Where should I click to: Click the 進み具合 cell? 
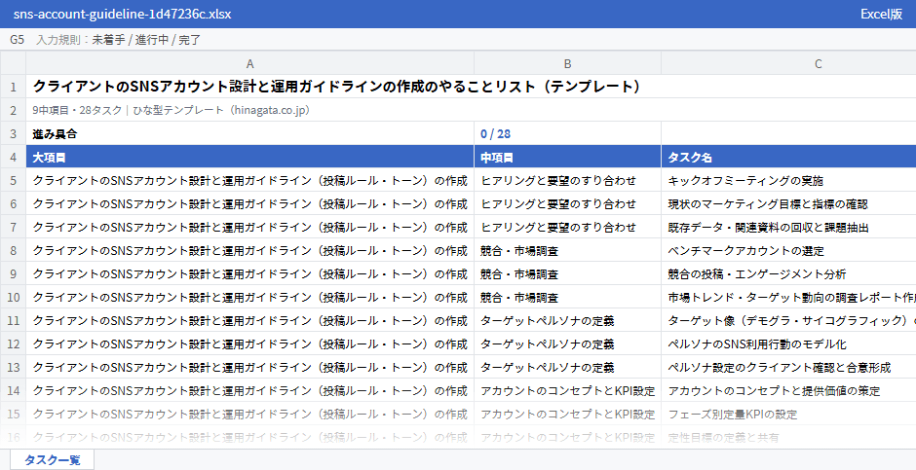[250, 133]
